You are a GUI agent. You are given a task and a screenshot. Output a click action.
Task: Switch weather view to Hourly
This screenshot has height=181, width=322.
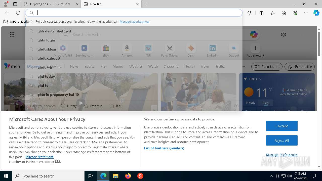[x=251, y=103]
